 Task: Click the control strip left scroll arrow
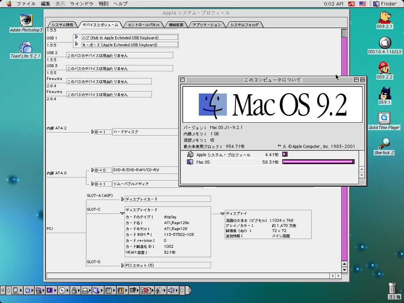(8, 290)
